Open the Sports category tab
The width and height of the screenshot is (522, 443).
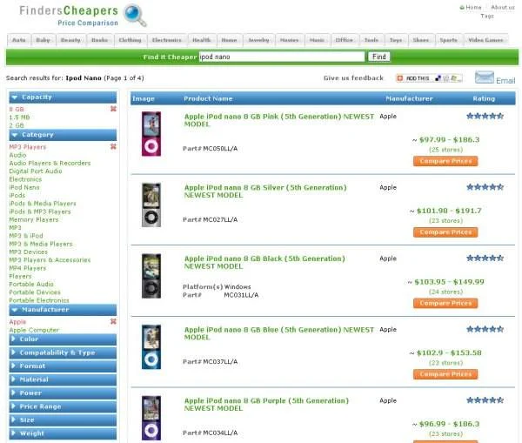pyautogui.click(x=449, y=40)
